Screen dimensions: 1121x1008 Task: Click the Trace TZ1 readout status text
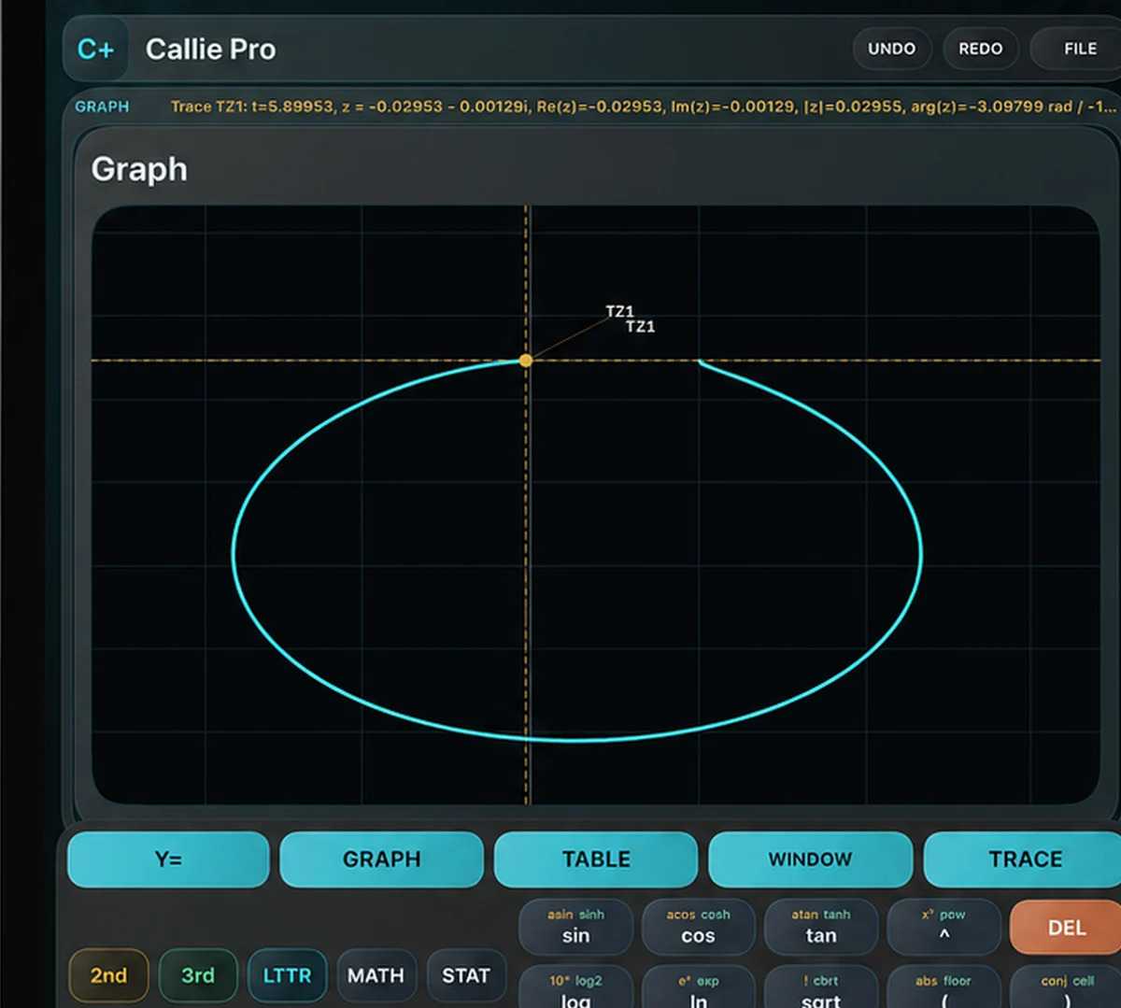click(x=643, y=106)
